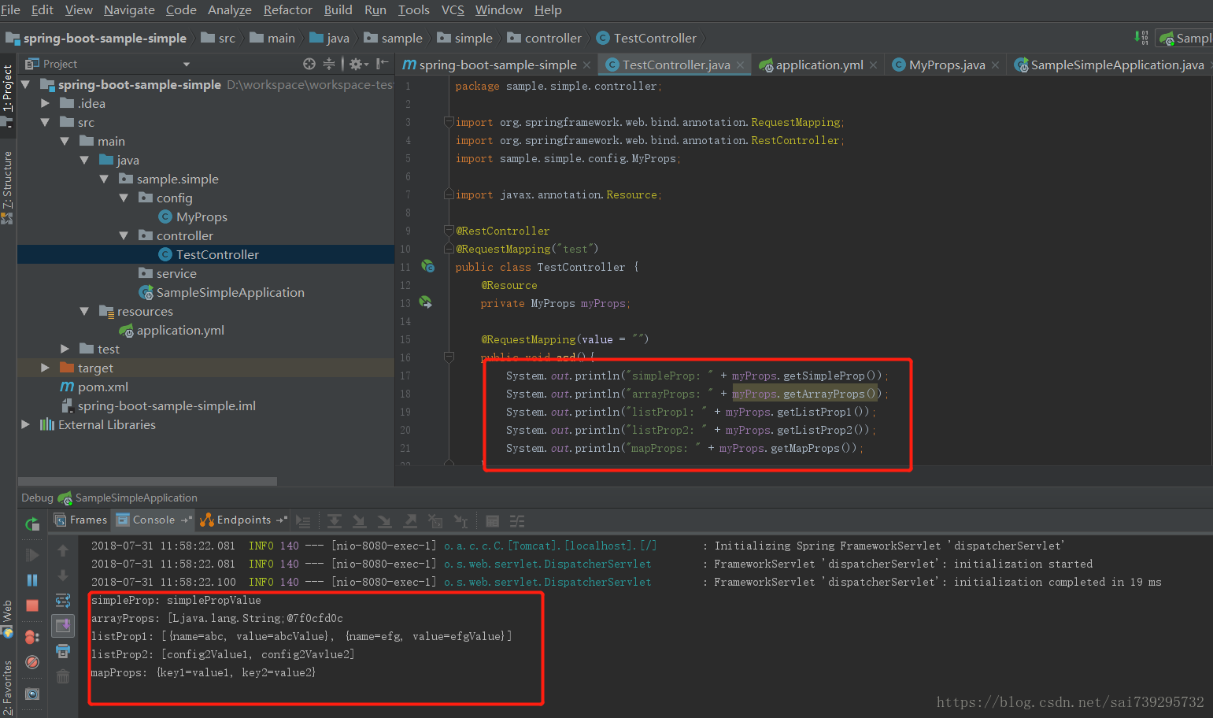The height and width of the screenshot is (718, 1213).
Task: Select controller in the breadcrumb bar
Action: coord(545,38)
